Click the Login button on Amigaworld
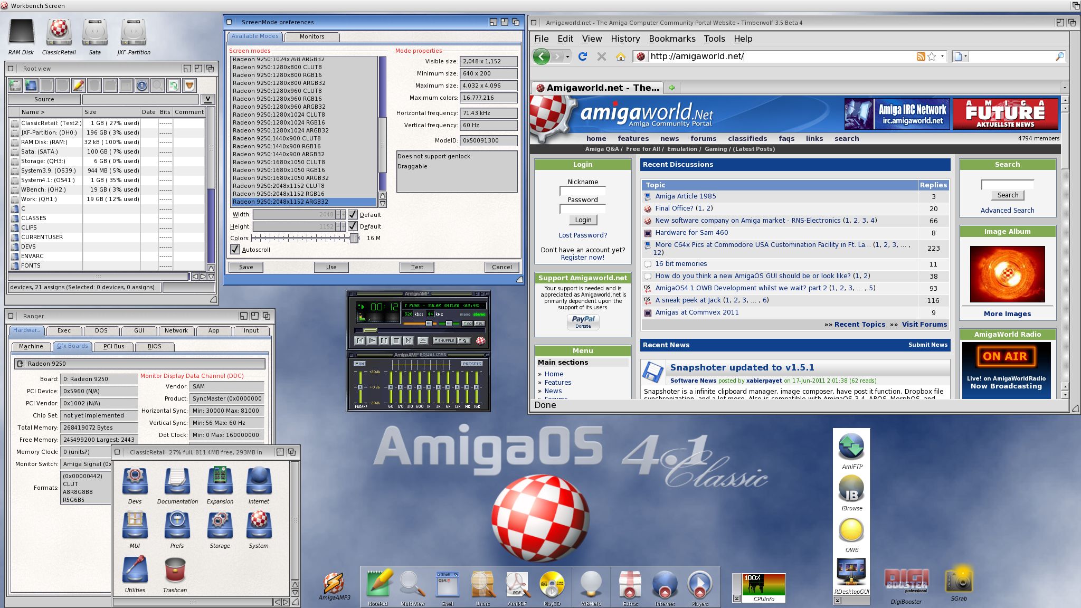The width and height of the screenshot is (1081, 608). pyautogui.click(x=583, y=220)
